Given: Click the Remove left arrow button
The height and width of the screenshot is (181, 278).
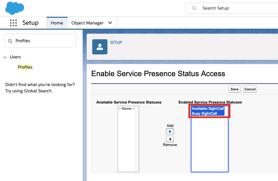Looking at the screenshot, I should pyautogui.click(x=170, y=139).
